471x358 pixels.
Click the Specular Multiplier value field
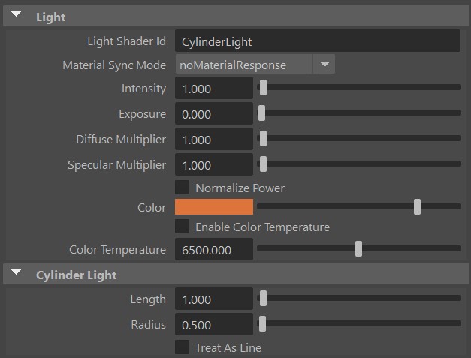click(213, 165)
